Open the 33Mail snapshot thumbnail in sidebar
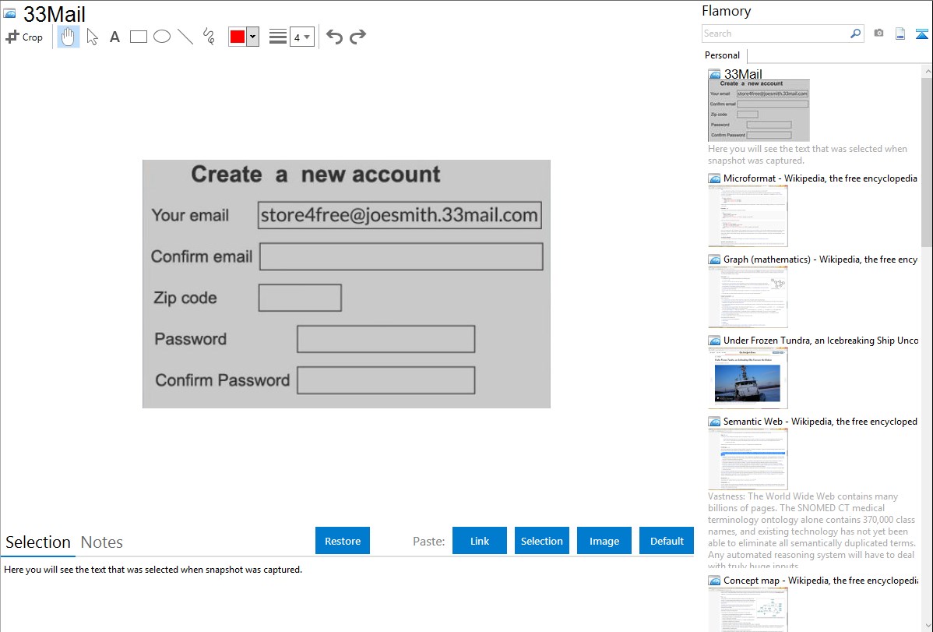 pyautogui.click(x=759, y=111)
